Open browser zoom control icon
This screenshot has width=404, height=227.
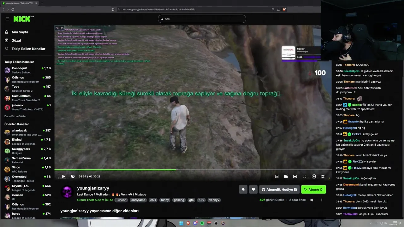click(273, 9)
